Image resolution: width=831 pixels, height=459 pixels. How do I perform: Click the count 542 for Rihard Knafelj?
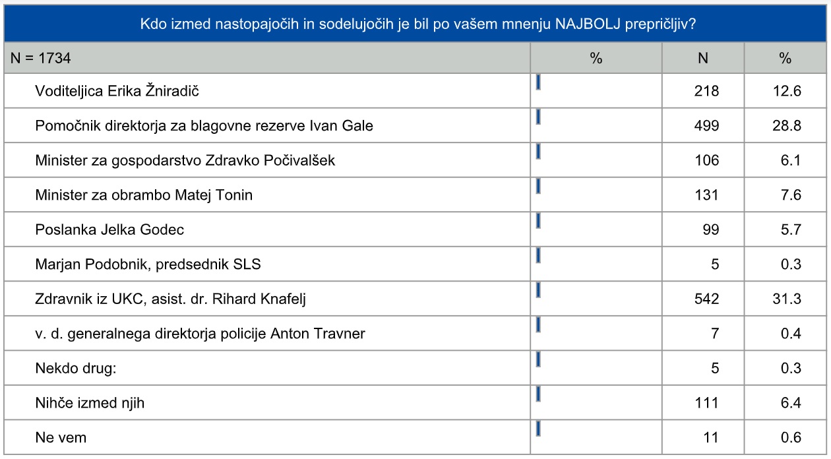pyautogui.click(x=708, y=299)
